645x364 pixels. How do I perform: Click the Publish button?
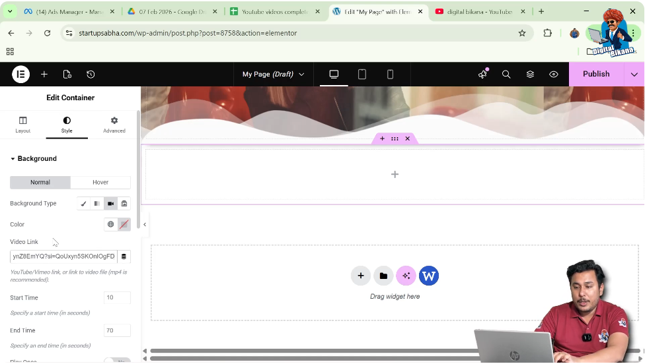[596, 74]
